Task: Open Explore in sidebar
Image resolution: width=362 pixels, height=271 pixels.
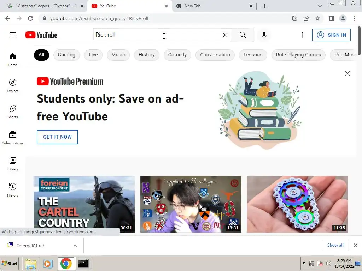Action: [13, 85]
